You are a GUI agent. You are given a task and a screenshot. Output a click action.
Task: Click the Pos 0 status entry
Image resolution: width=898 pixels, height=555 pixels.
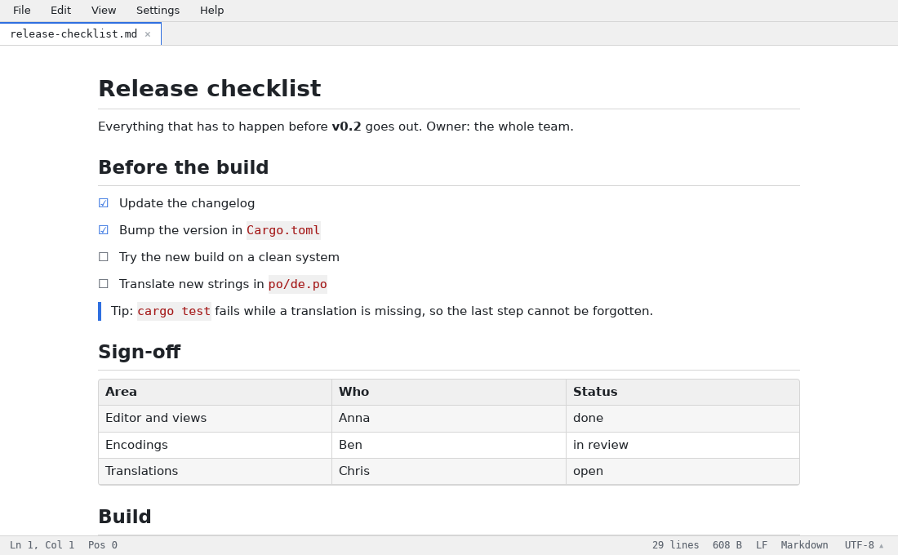click(x=103, y=545)
